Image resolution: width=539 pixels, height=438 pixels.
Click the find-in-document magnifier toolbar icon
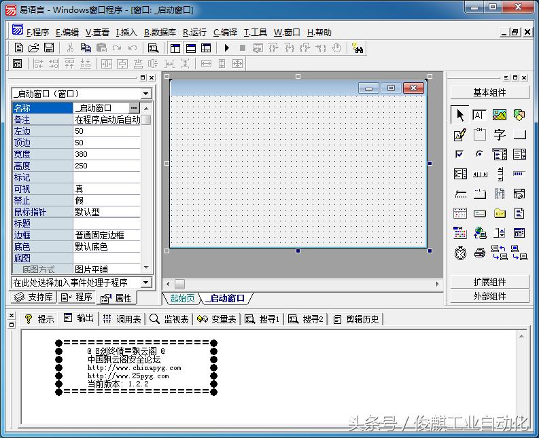(x=153, y=48)
